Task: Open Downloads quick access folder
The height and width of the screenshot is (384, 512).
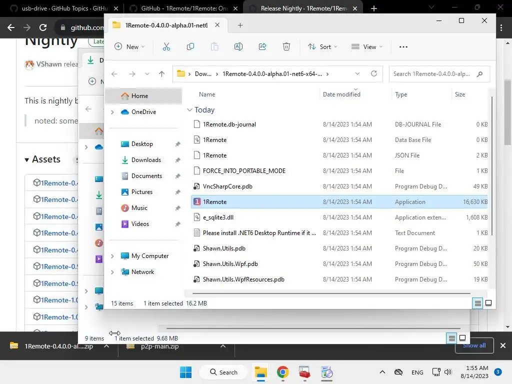Action: [146, 160]
